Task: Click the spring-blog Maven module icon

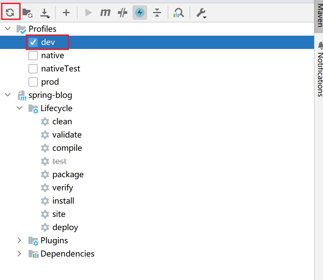Action: point(22,96)
